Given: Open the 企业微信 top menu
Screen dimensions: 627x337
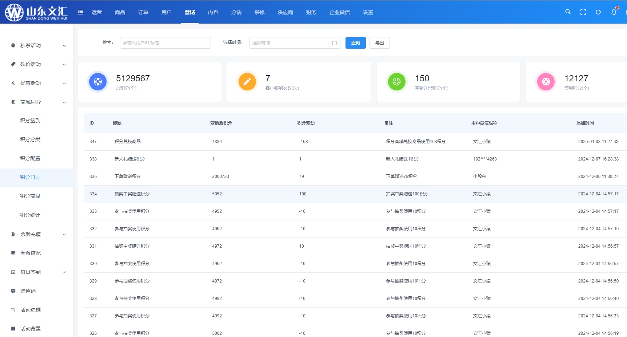Looking at the screenshot, I should click(x=340, y=12).
